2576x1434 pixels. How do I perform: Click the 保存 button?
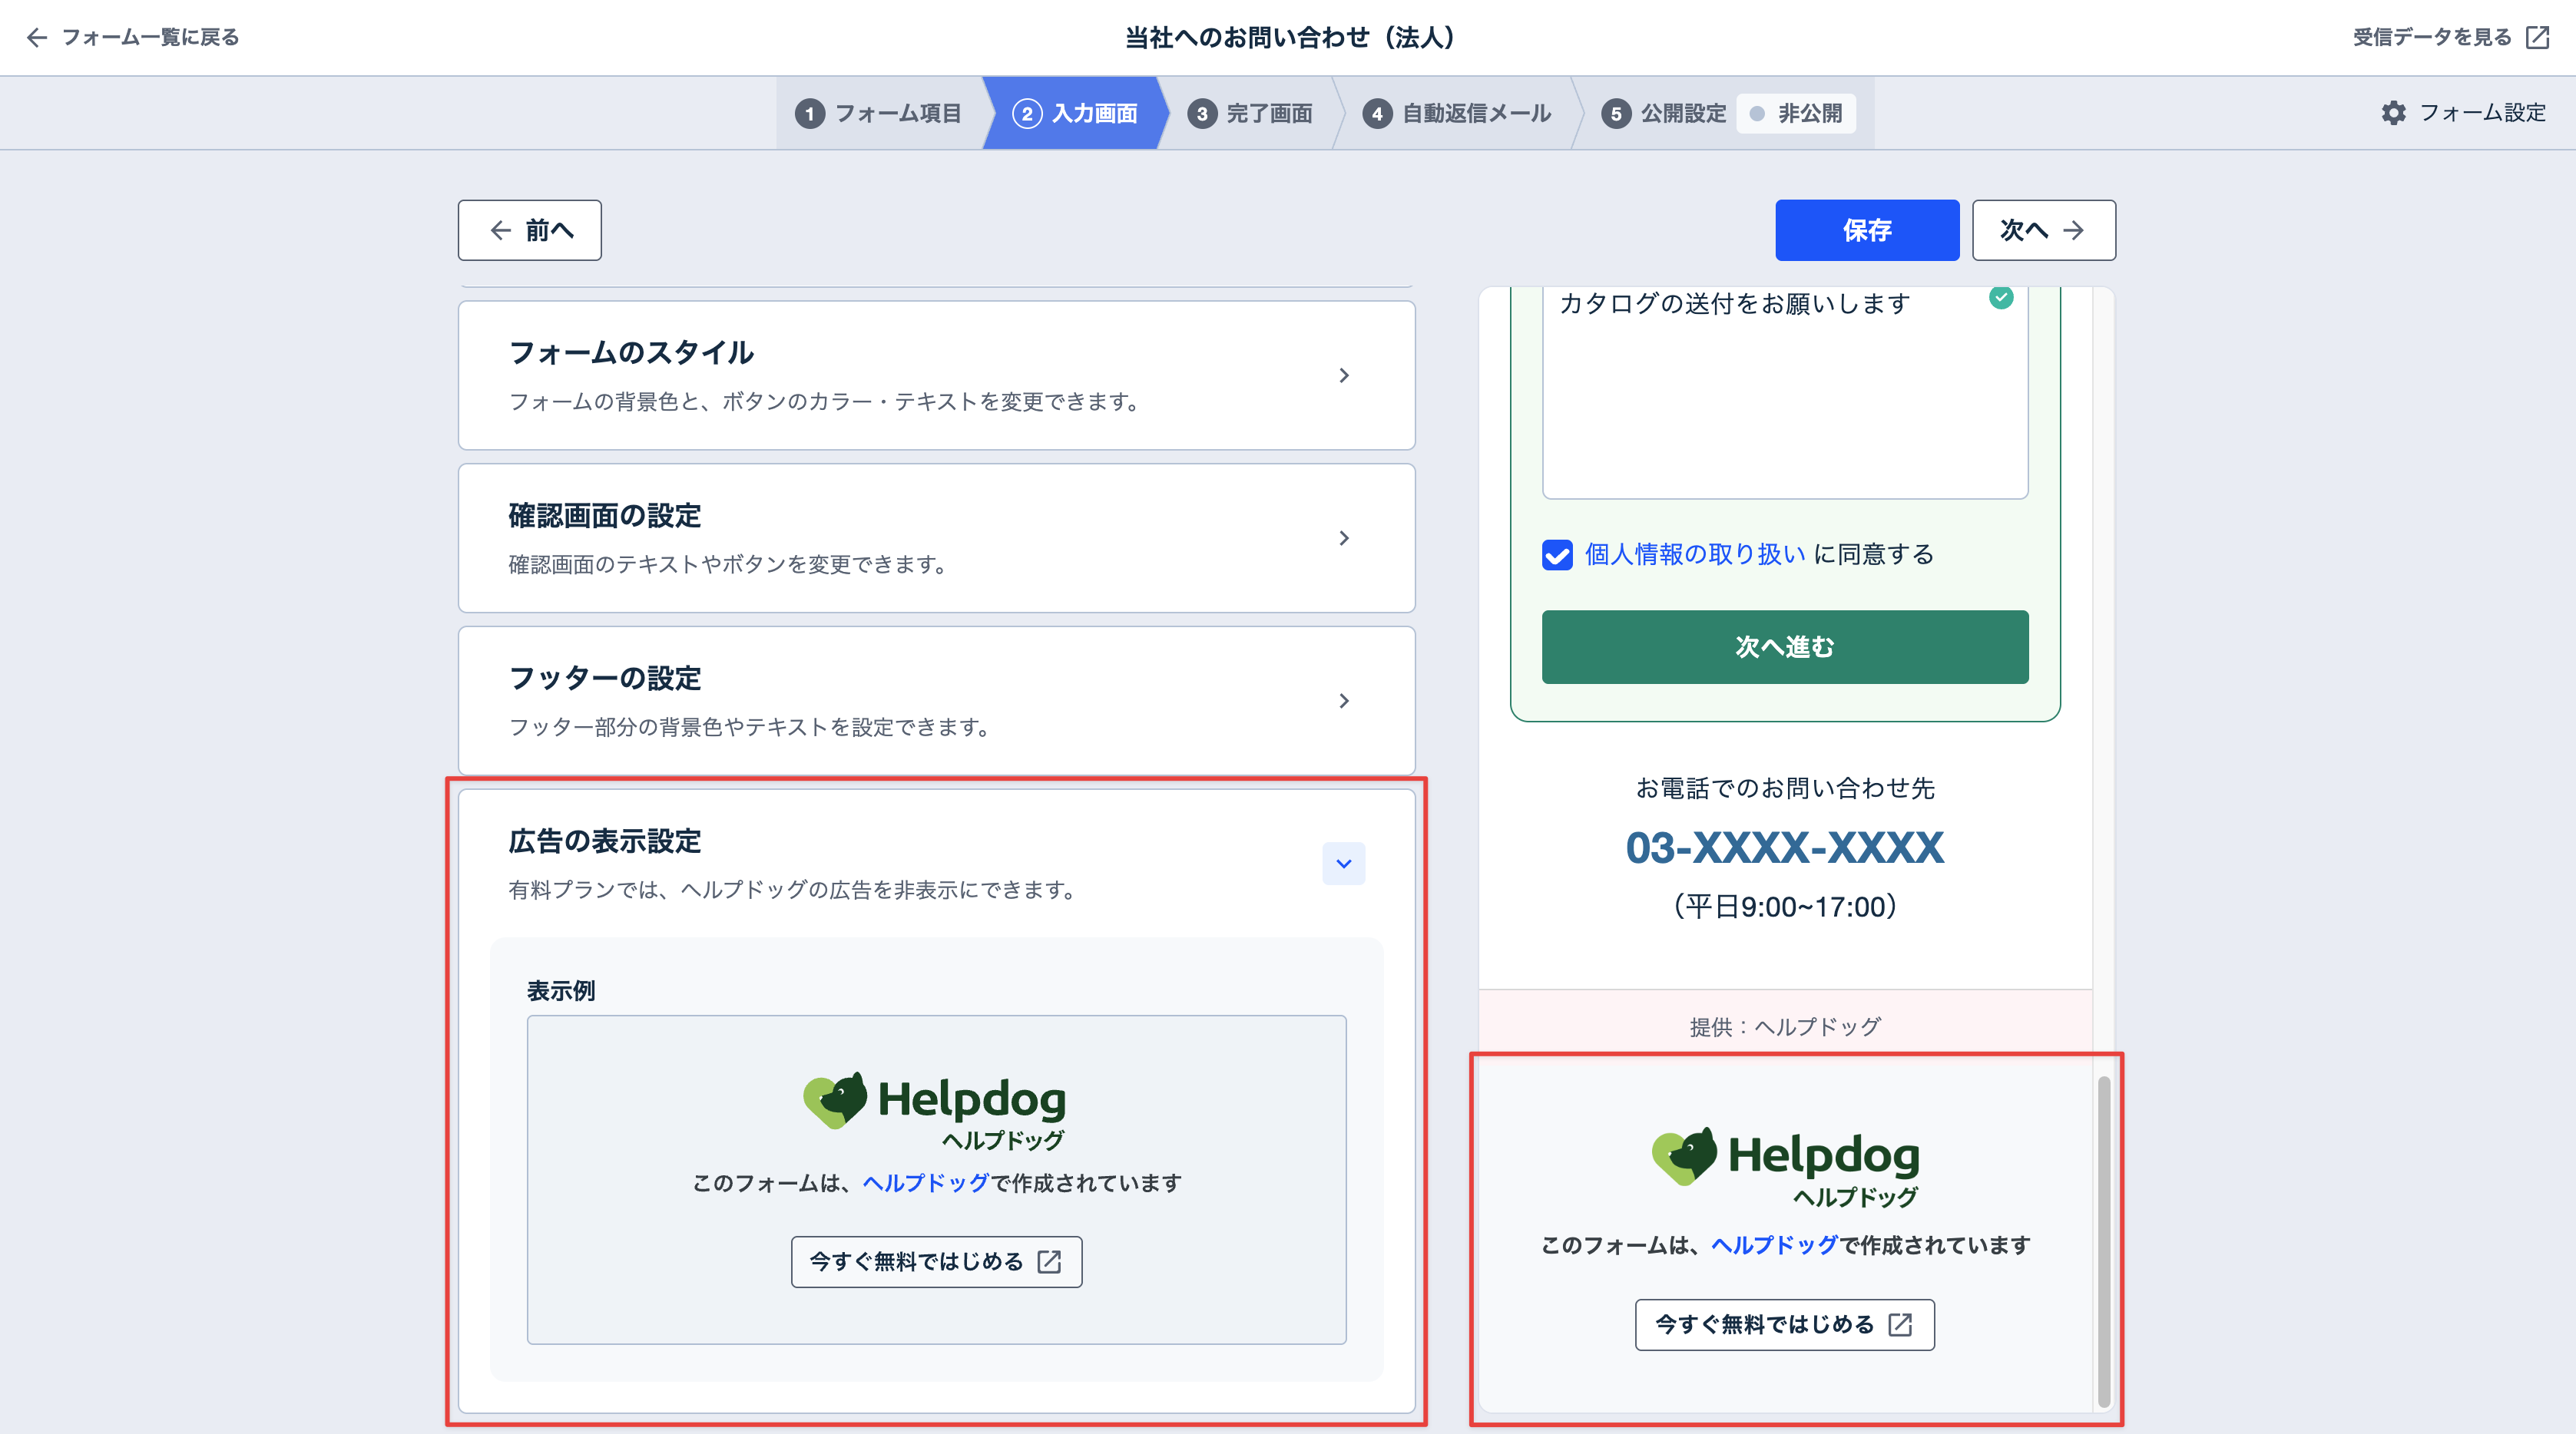click(x=1867, y=230)
